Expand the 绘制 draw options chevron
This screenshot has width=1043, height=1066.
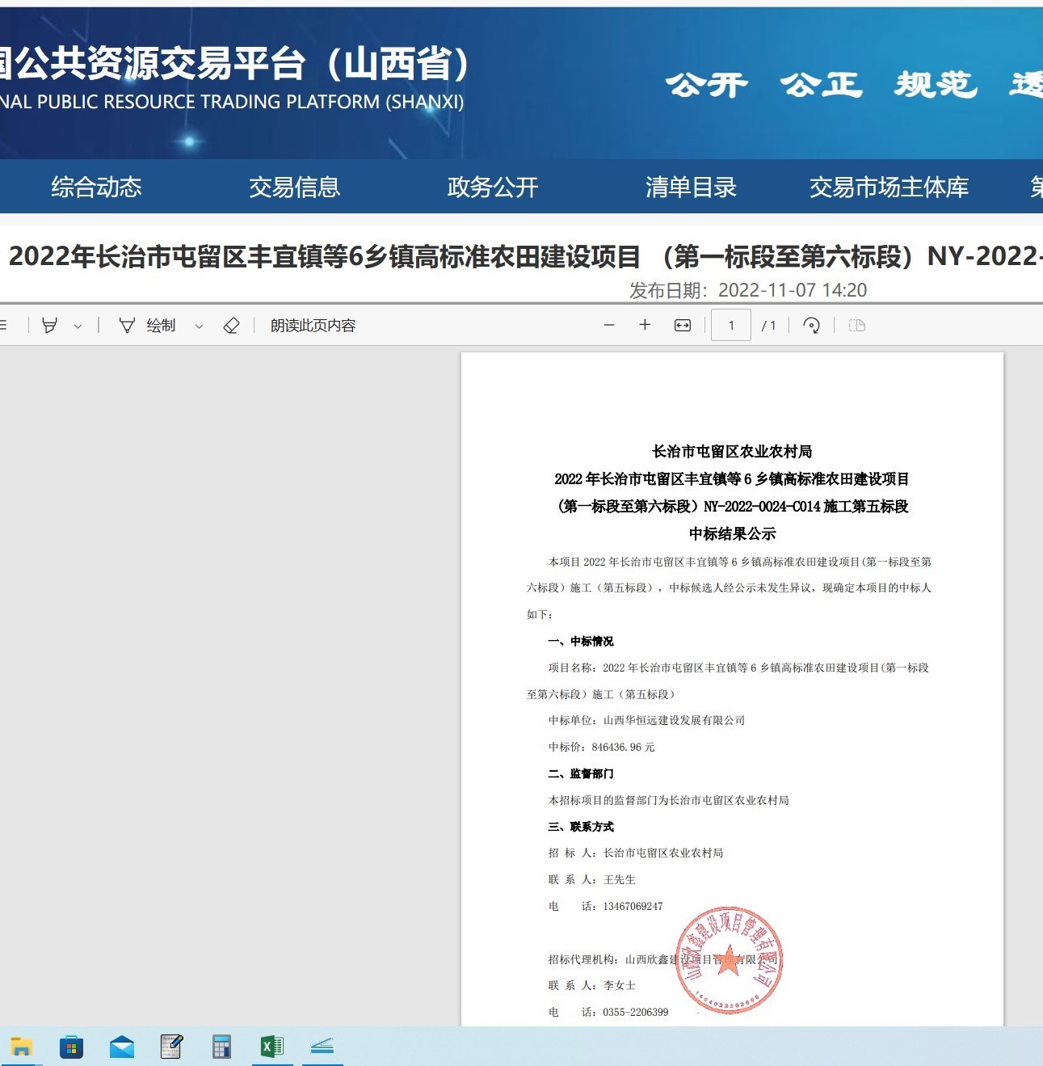pyautogui.click(x=199, y=327)
